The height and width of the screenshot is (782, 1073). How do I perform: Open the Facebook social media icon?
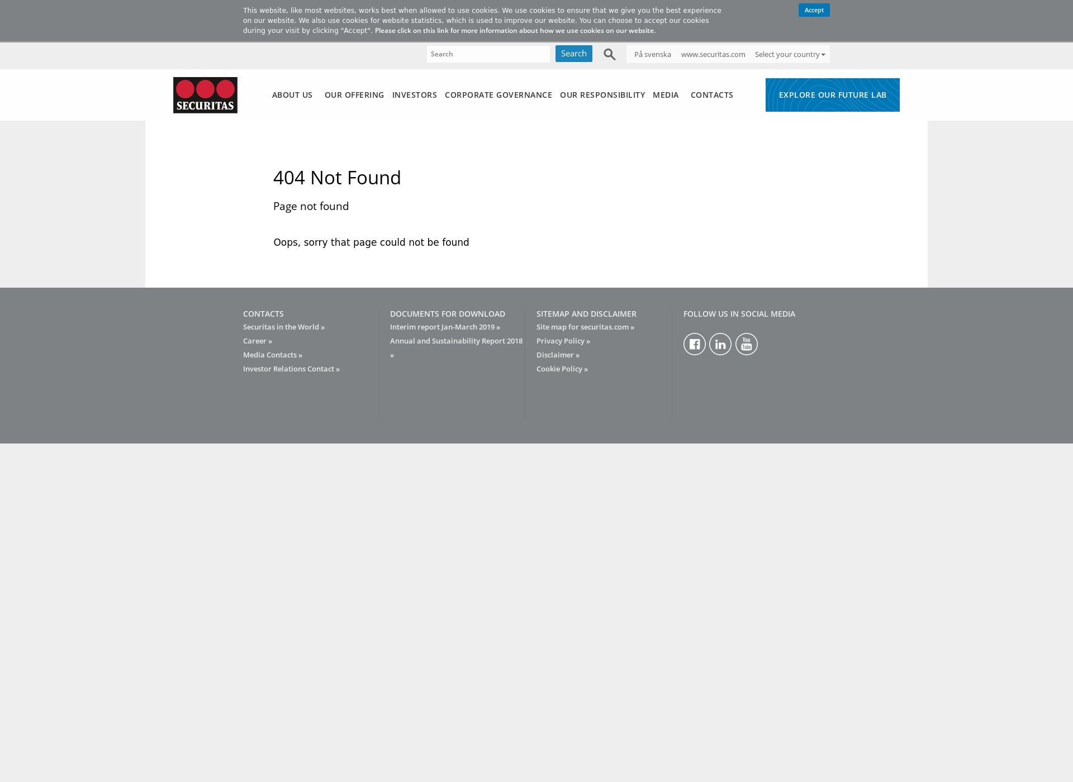[x=694, y=343]
